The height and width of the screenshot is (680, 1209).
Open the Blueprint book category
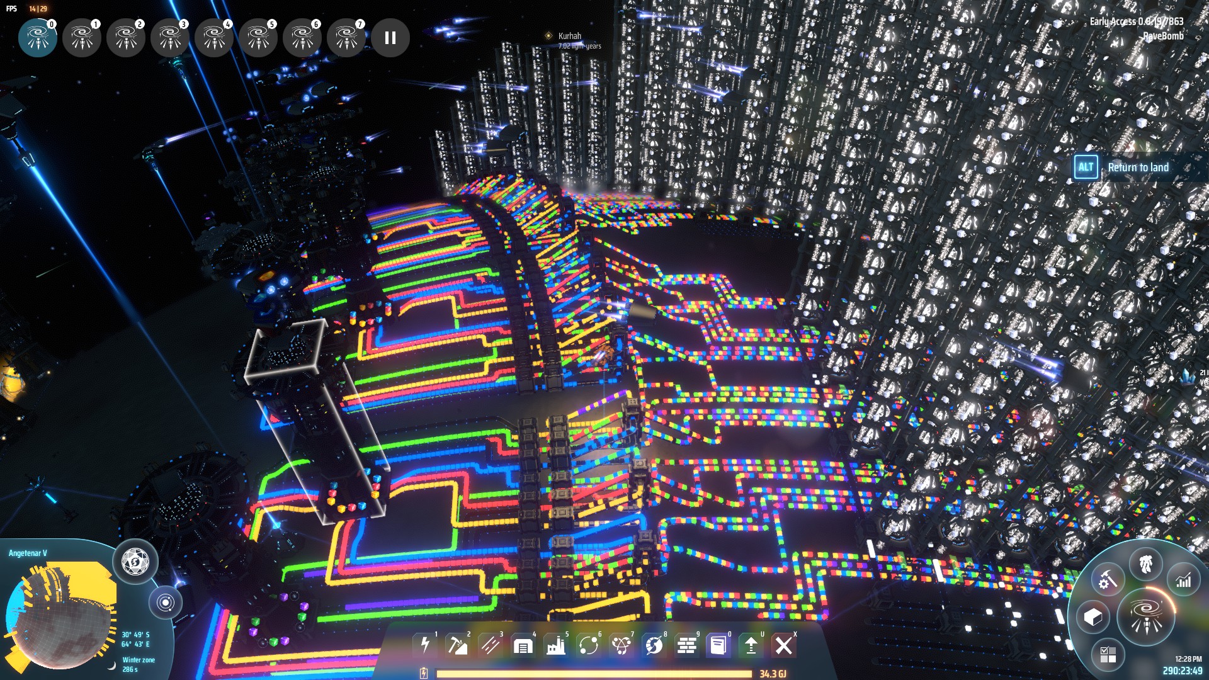718,645
